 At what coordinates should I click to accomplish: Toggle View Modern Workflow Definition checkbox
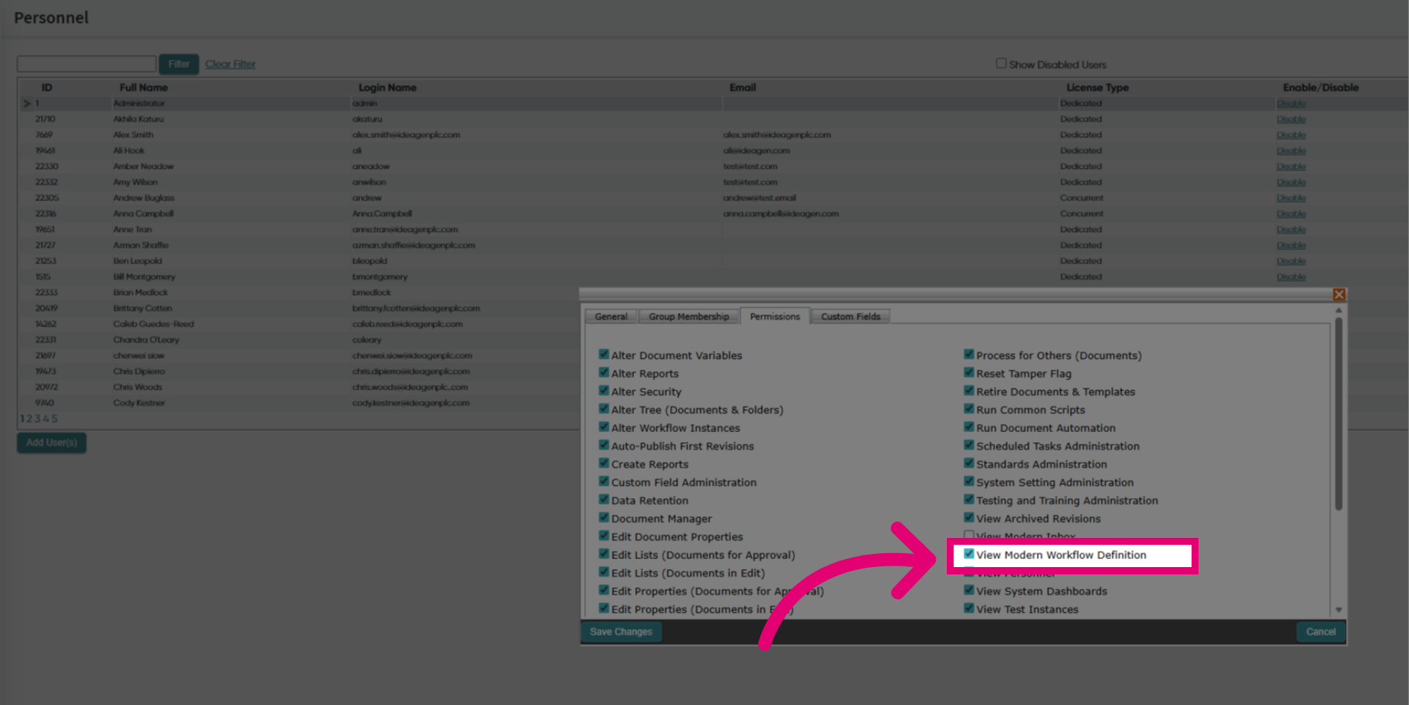coord(969,554)
